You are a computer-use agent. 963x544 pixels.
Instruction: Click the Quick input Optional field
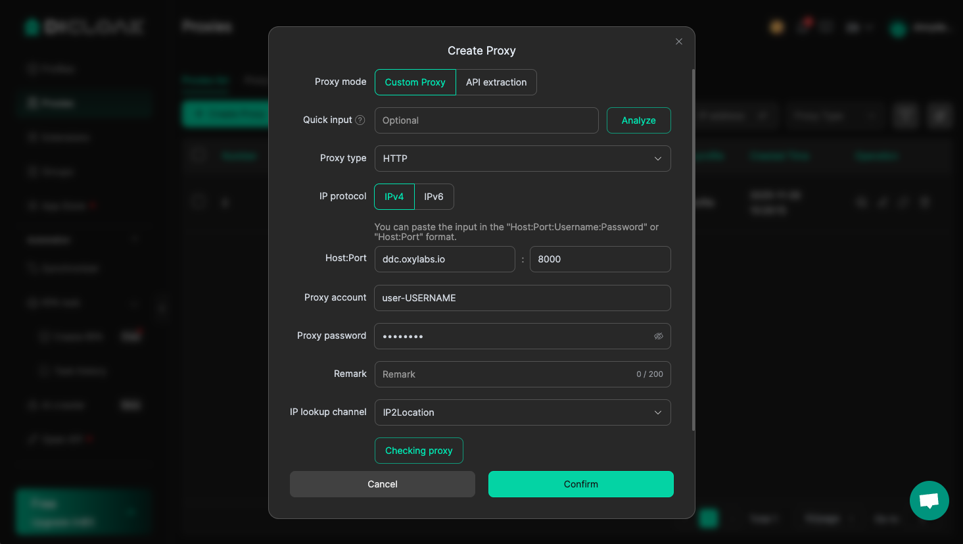[x=486, y=120]
